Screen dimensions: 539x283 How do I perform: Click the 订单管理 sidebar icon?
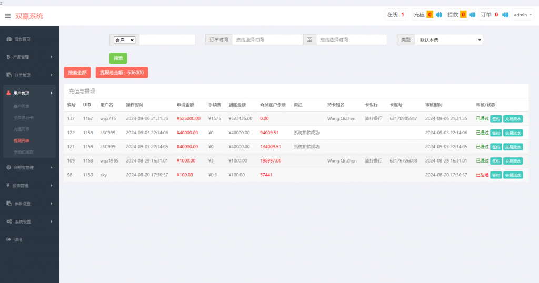click(9, 75)
